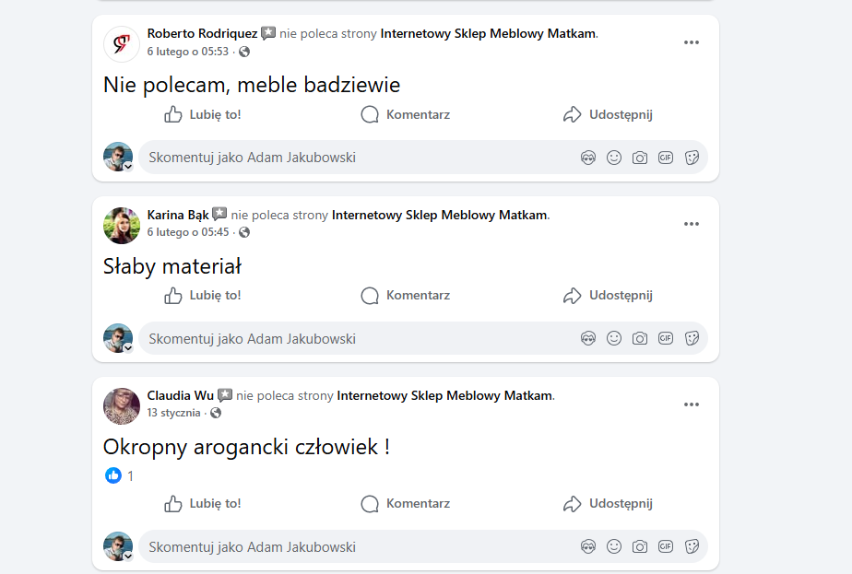The width and height of the screenshot is (852, 574).
Task: Open Karina Bąk review options menu
Action: pos(692,223)
